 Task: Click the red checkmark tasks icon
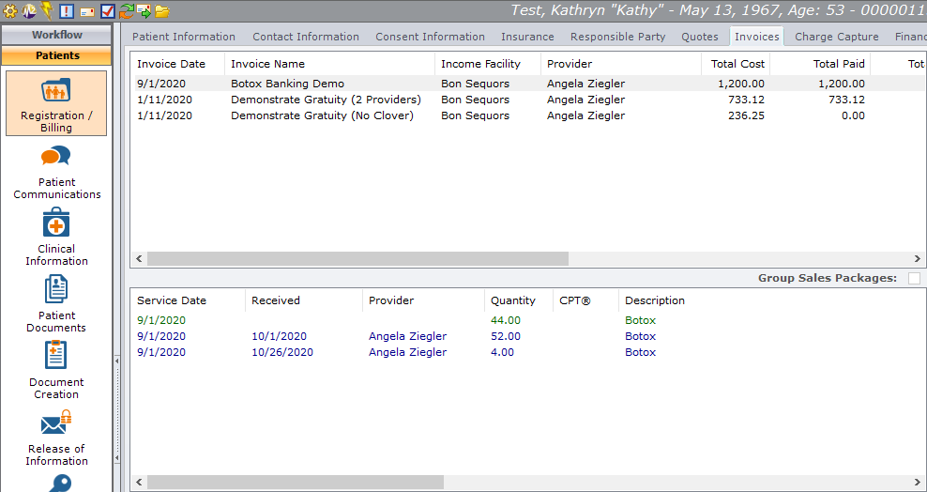coord(107,10)
